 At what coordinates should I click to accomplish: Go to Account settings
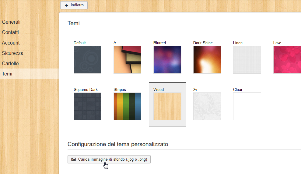point(11,43)
